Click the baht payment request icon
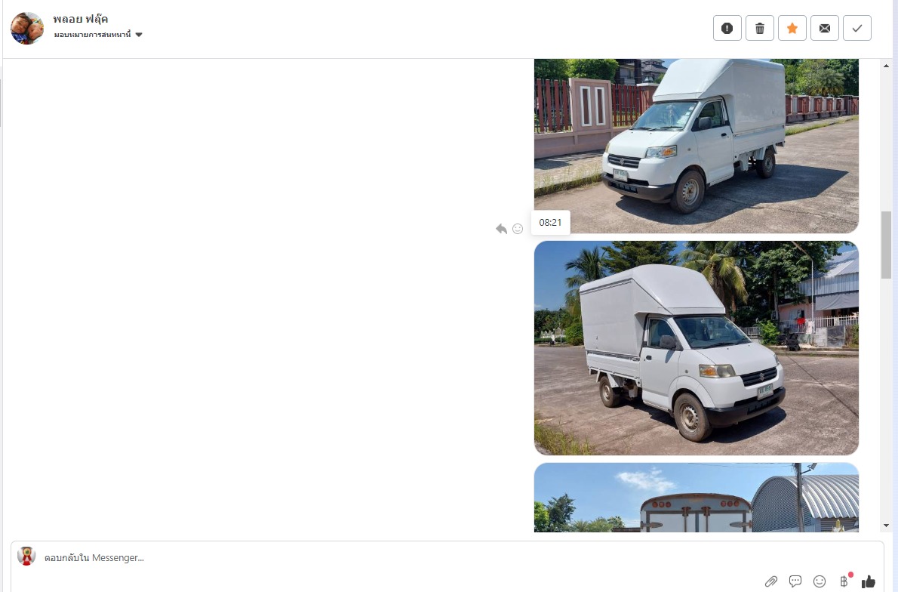 click(844, 581)
